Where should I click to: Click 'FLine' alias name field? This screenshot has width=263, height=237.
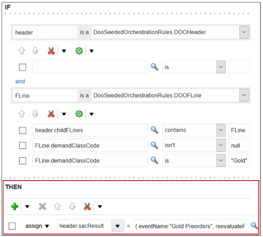point(45,95)
